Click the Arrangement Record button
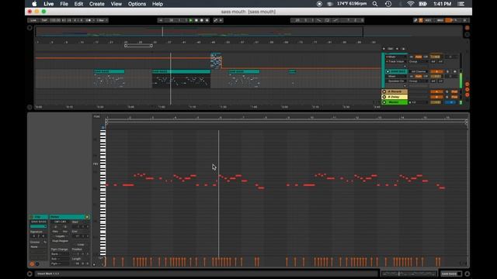The width and height of the screenshot is (497, 279). tap(202, 20)
